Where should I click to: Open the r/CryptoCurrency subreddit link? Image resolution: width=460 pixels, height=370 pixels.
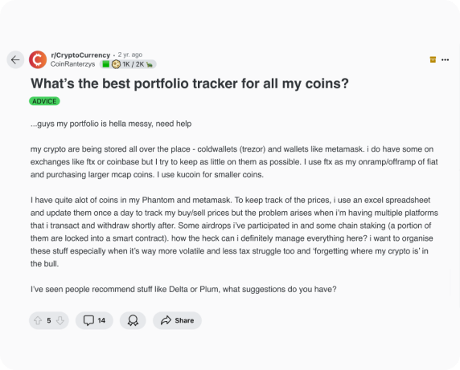[x=80, y=55]
